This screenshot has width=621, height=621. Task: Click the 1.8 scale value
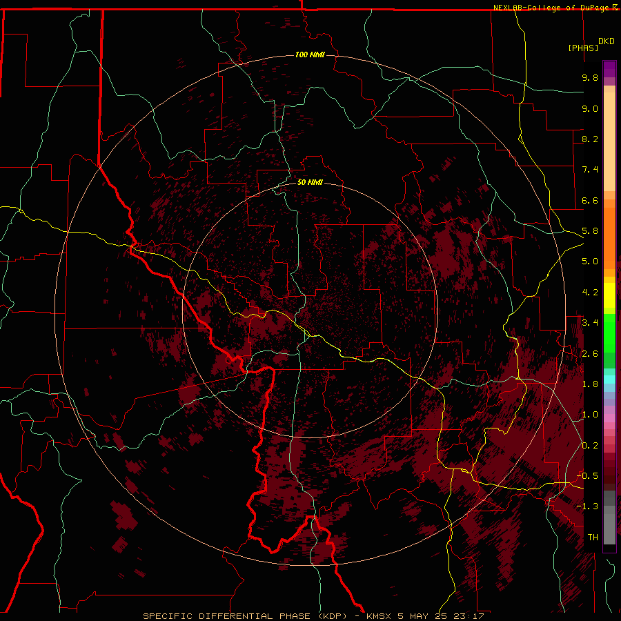(590, 384)
